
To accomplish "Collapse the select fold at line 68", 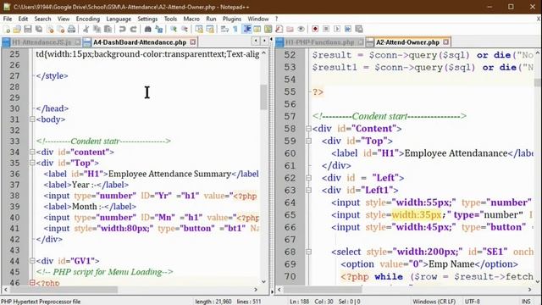I will click(308, 252).
